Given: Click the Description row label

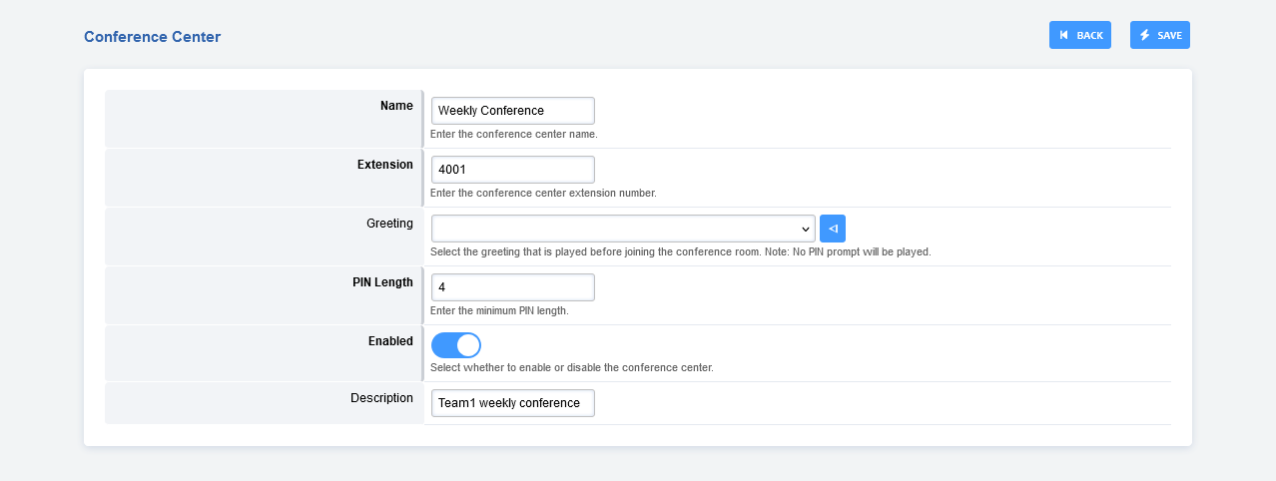Looking at the screenshot, I should [381, 398].
